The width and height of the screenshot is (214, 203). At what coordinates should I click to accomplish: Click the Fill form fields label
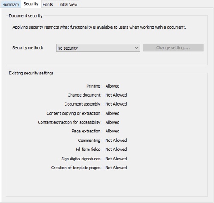click(89, 149)
